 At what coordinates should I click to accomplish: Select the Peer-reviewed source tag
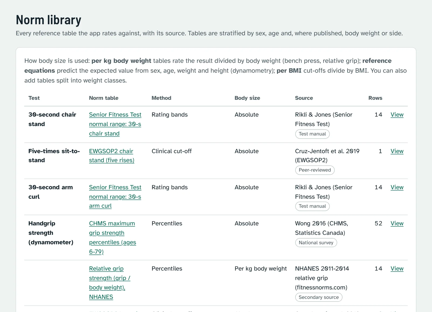tap(315, 170)
